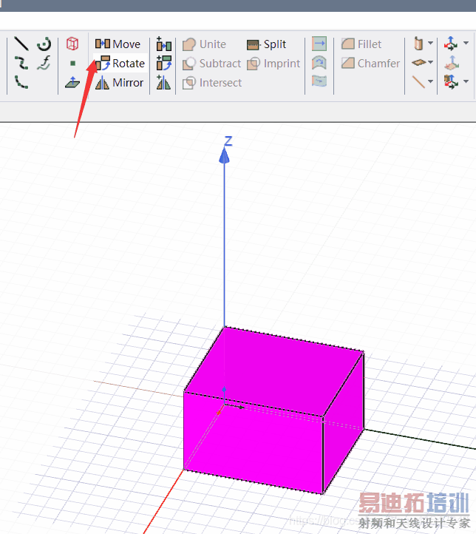Screen dimensions: 476x534
Task: Select Sweep along vector icon
Action: click(x=319, y=44)
